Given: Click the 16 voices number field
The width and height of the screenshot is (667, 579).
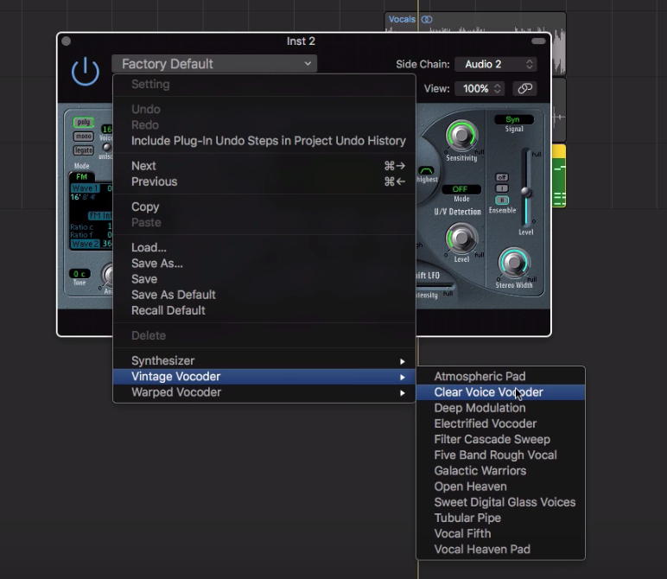Looking at the screenshot, I should click(106, 129).
